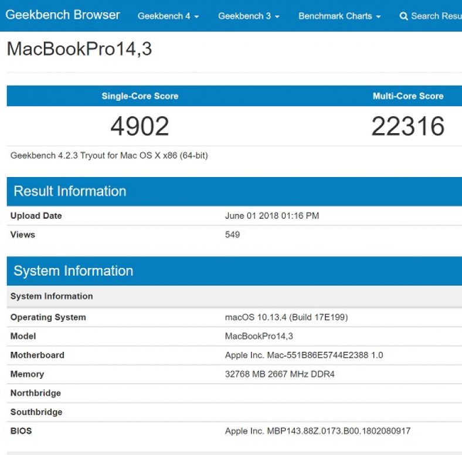Select the Mac-551B86E5744E2388 motherboard value
Screen dimensions: 462x455
click(304, 355)
